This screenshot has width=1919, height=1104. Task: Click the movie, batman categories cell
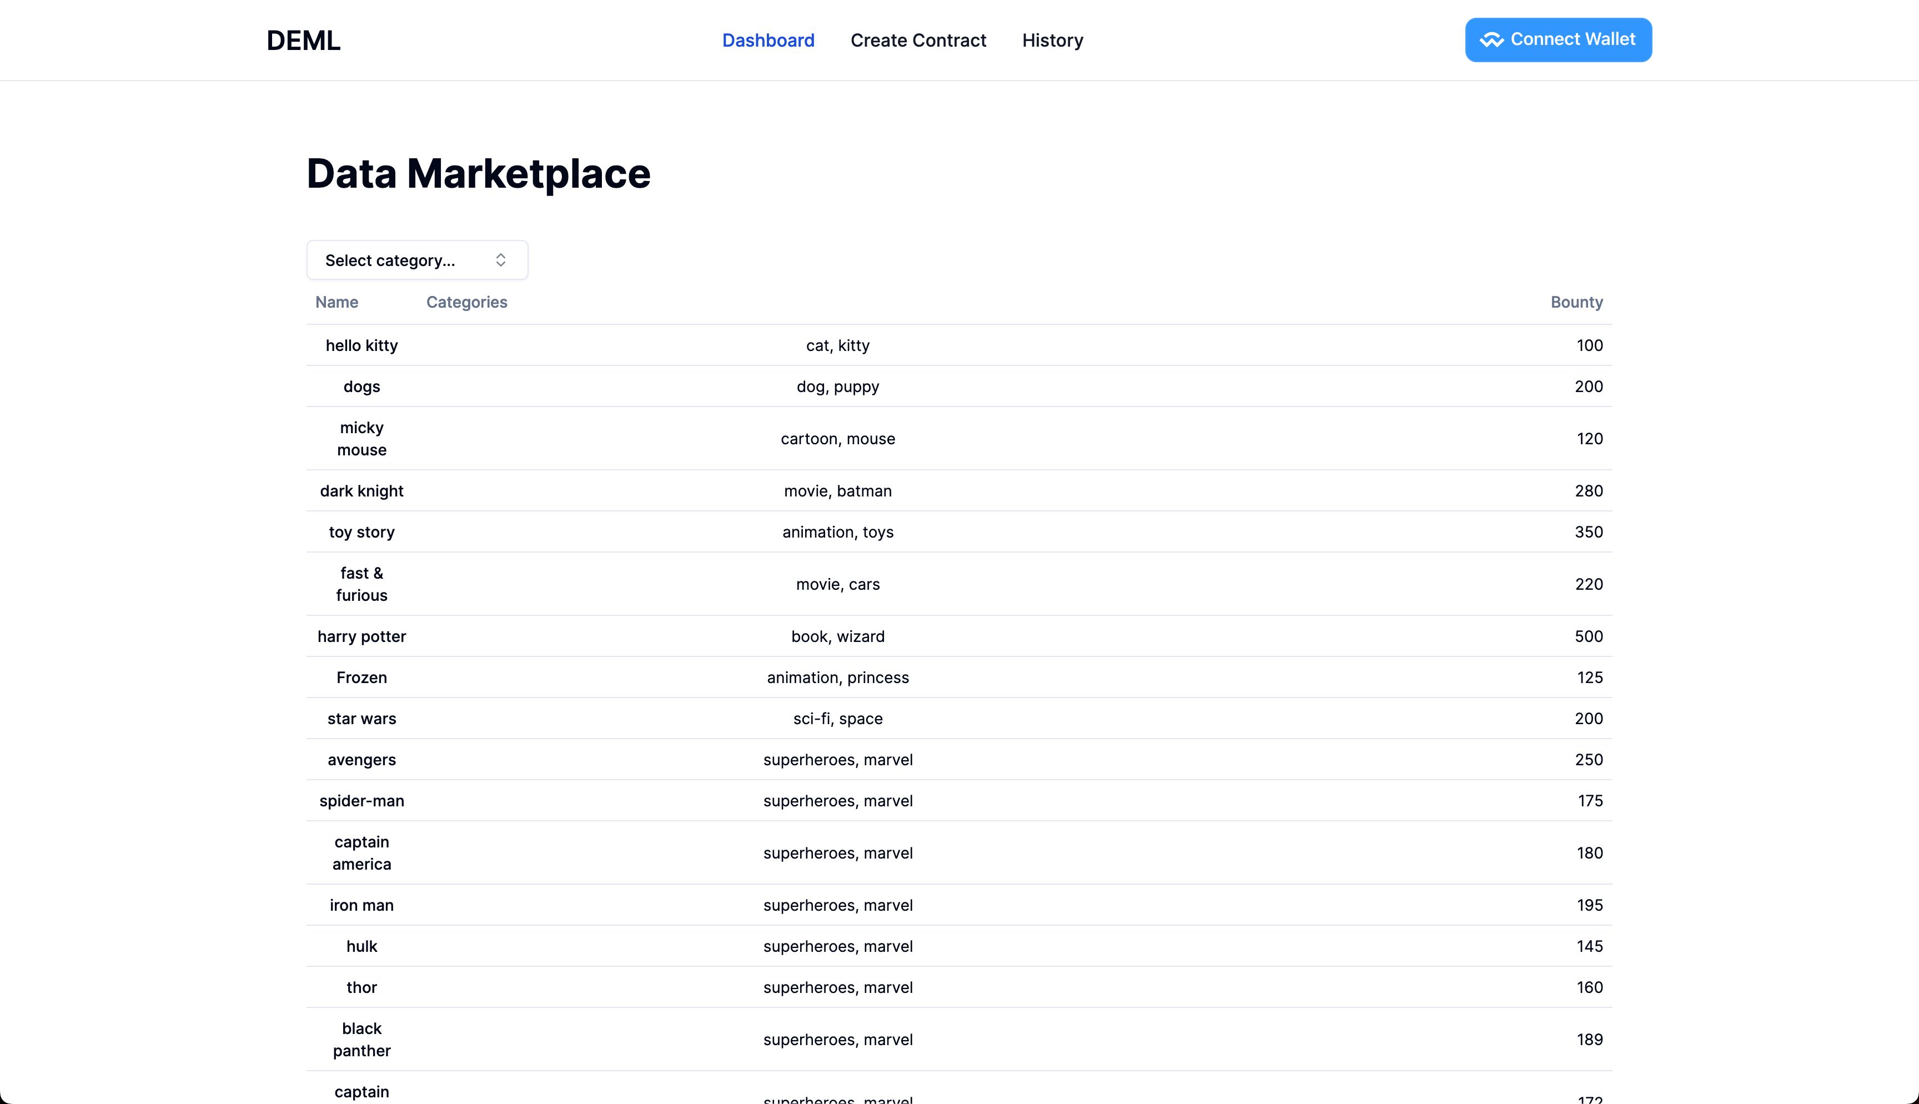837,490
